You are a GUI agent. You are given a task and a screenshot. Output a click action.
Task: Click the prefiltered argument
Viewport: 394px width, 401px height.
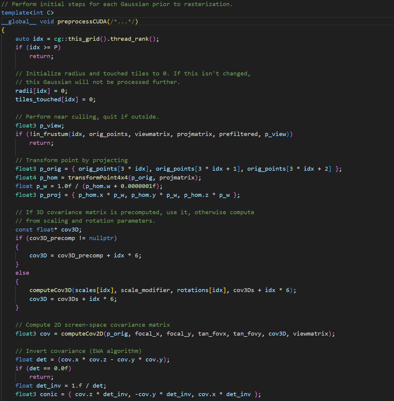click(x=238, y=134)
